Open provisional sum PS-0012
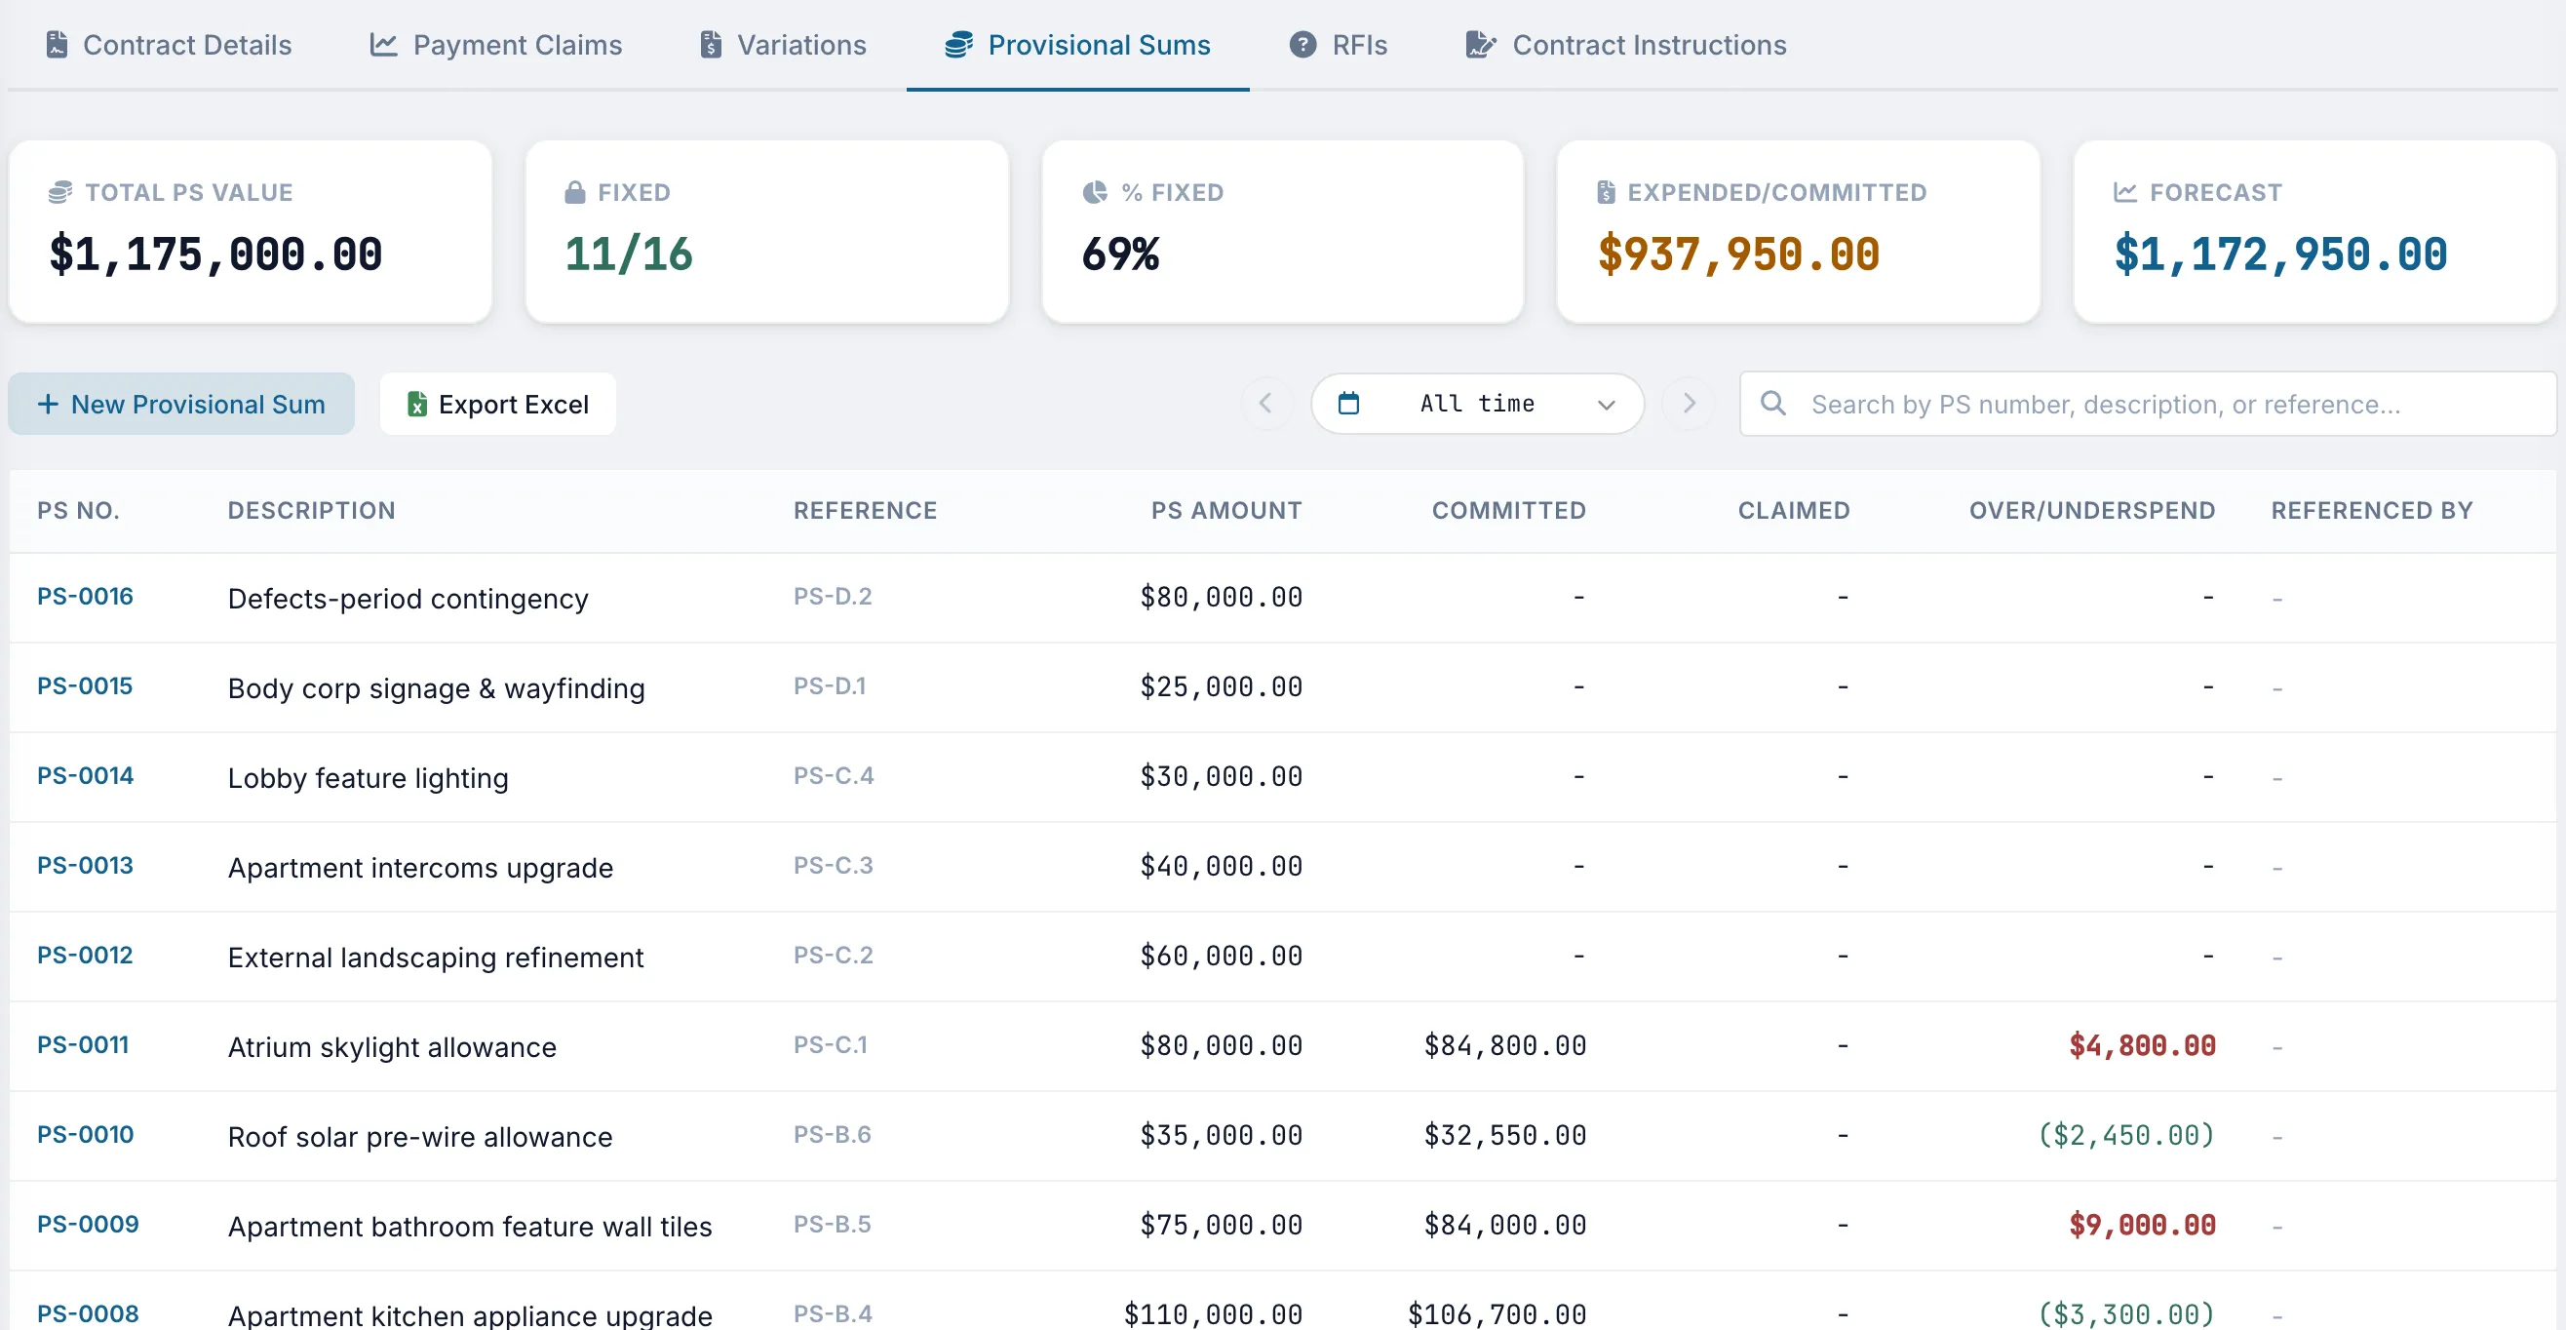This screenshot has height=1330, width=2566. coord(85,955)
